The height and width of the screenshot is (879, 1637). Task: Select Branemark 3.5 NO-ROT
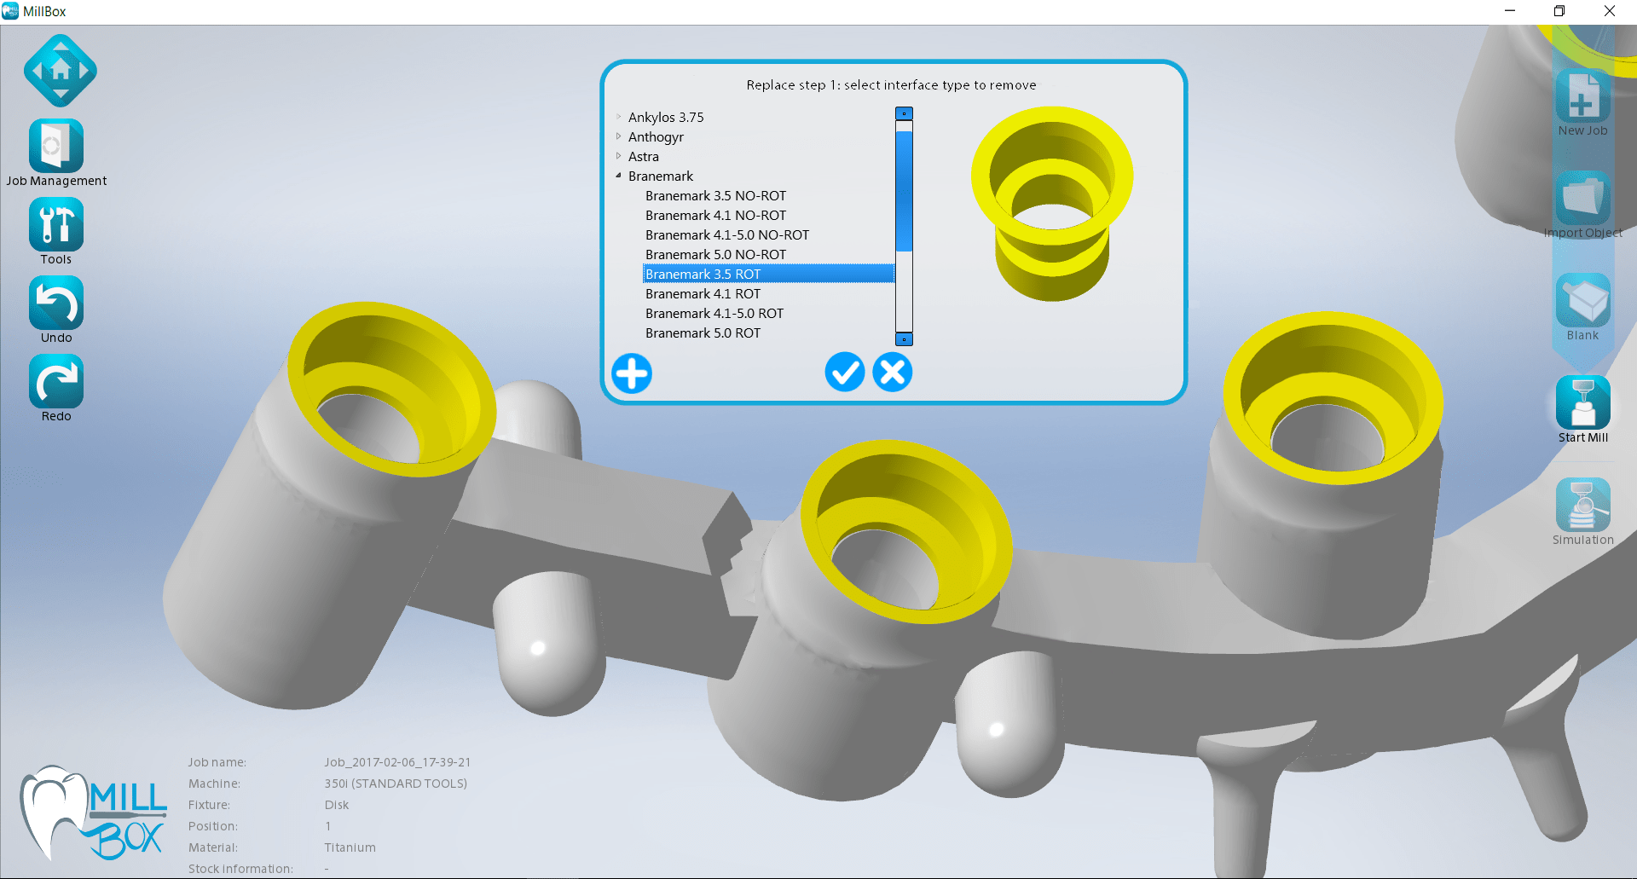coord(715,196)
